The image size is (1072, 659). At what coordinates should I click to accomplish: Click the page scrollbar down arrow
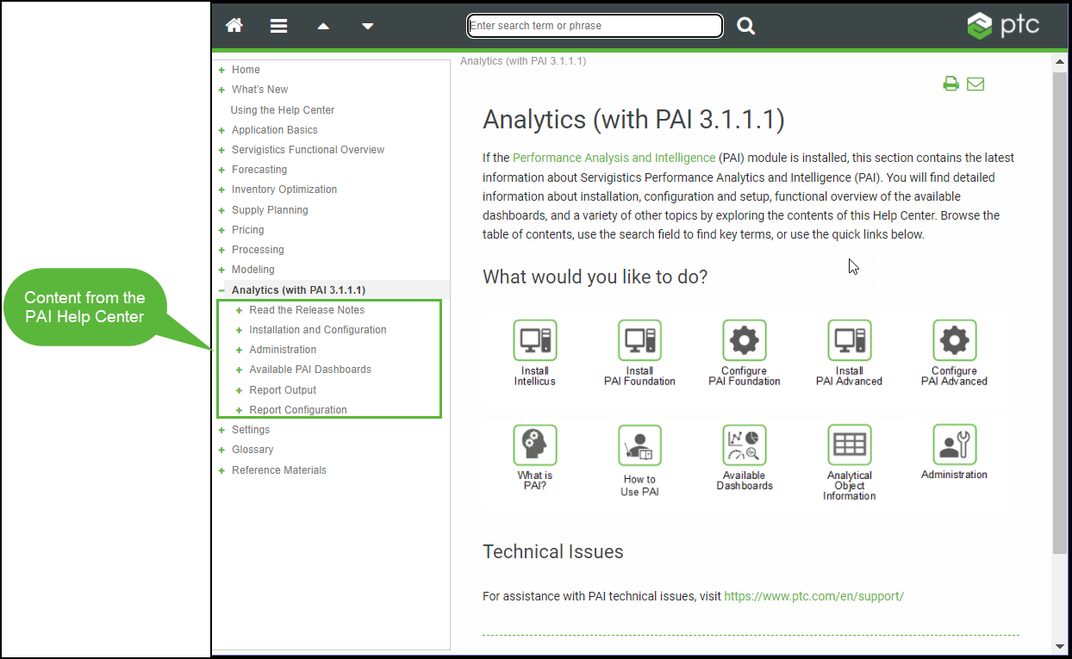pos(1060,647)
